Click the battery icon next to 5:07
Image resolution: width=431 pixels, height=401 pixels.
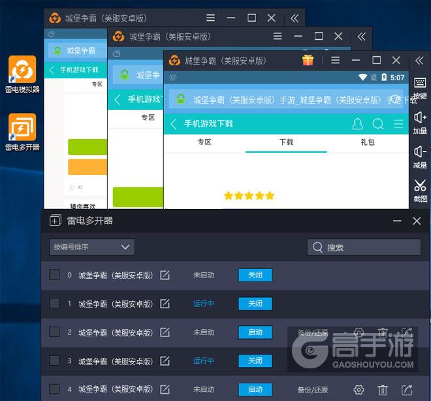click(x=384, y=78)
